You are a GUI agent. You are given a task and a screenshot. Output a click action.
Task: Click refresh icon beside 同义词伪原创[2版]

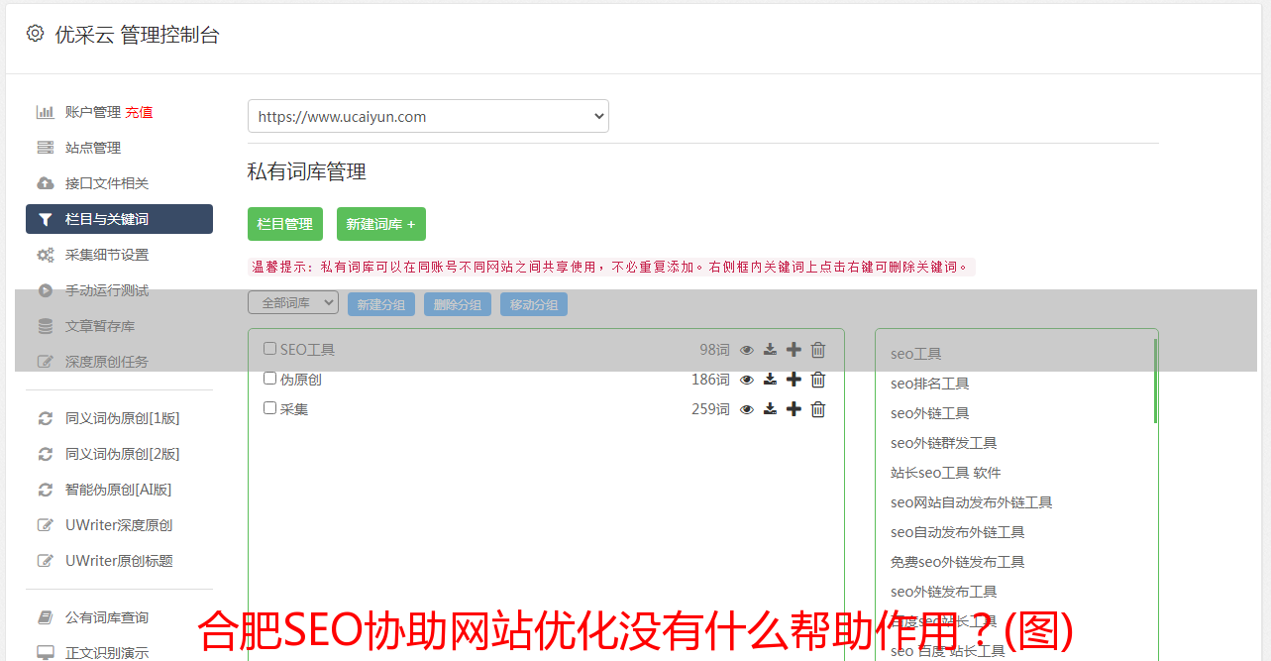[45, 454]
